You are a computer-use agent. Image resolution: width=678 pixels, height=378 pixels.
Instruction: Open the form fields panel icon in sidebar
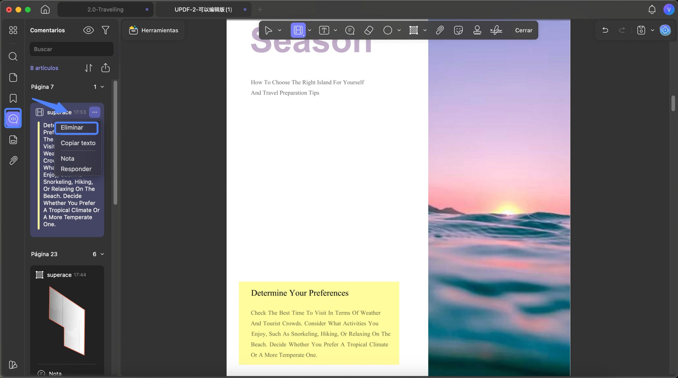(x=13, y=140)
